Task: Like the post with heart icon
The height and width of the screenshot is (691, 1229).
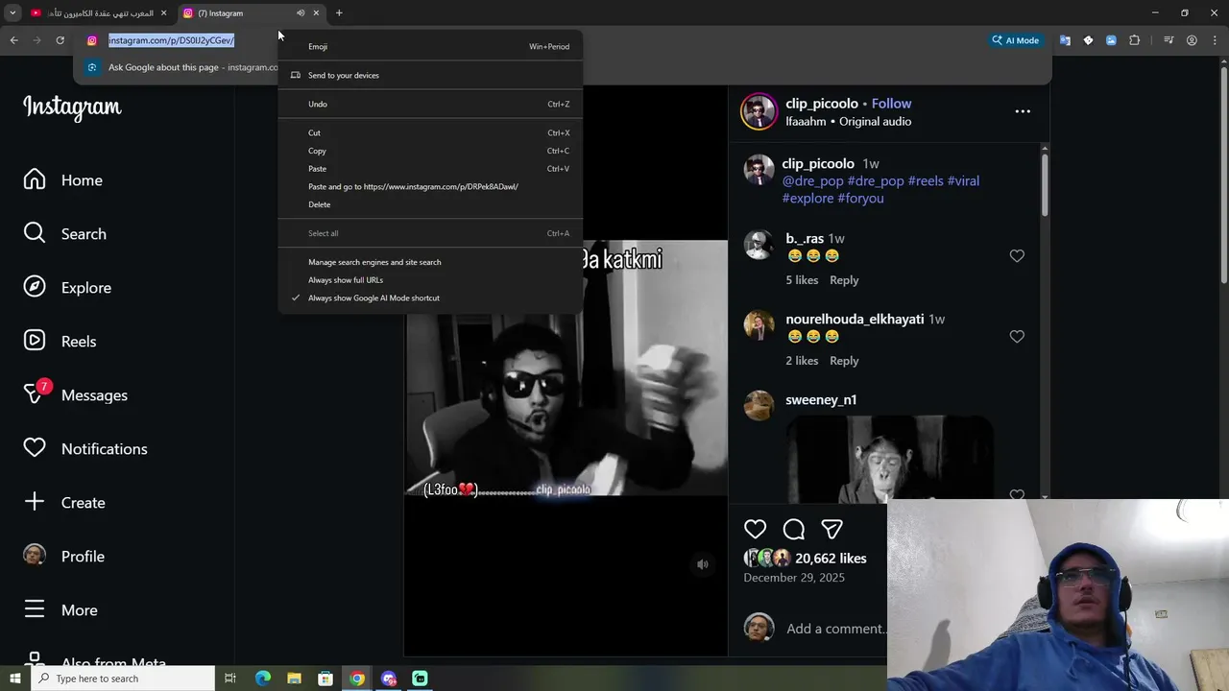Action: 756,529
